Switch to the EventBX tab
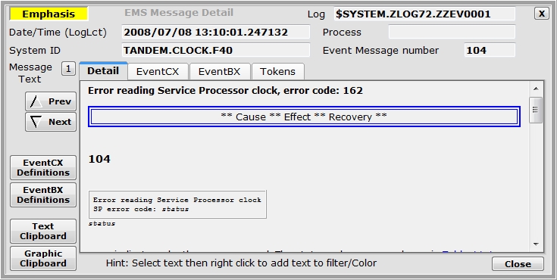 [220, 72]
